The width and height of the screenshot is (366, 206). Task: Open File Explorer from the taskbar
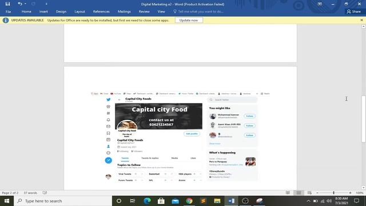pos(217,201)
